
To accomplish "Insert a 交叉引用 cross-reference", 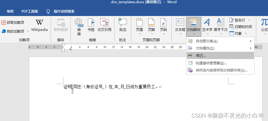I will (105, 25).
